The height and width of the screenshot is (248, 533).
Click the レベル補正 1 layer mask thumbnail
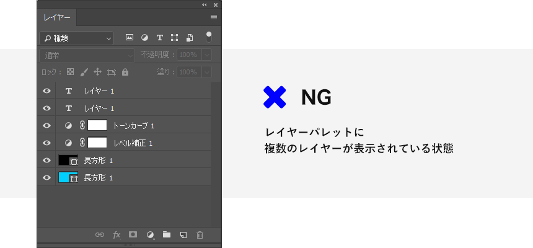(x=98, y=143)
